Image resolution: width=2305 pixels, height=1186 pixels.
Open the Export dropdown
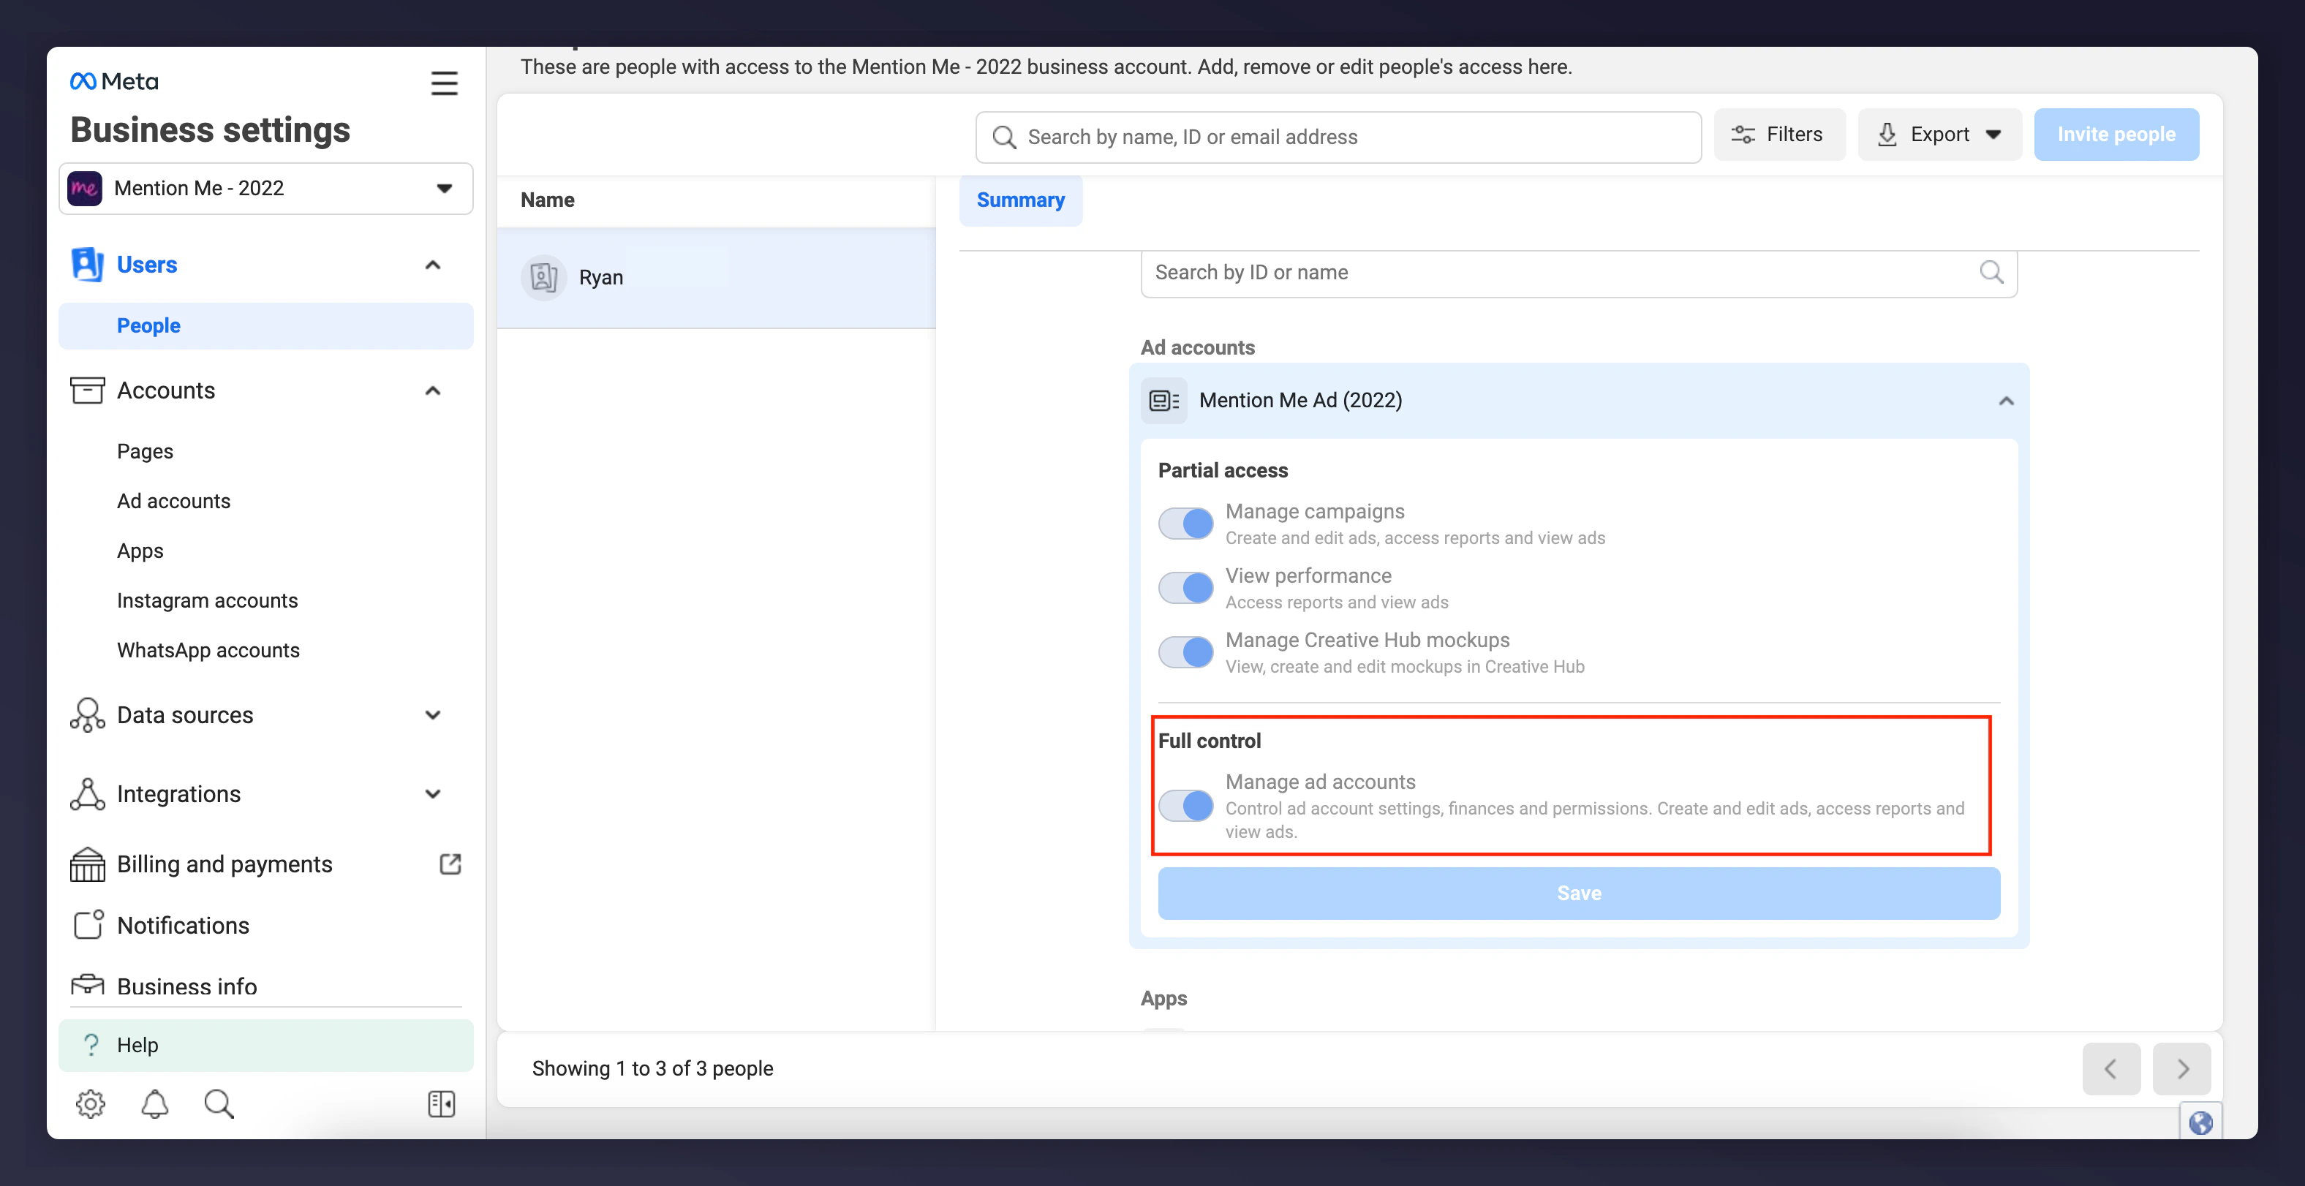(x=1939, y=134)
